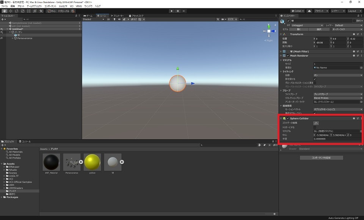Toggle scene grid visibility icon
This screenshot has height=220, width=364.
140,19
